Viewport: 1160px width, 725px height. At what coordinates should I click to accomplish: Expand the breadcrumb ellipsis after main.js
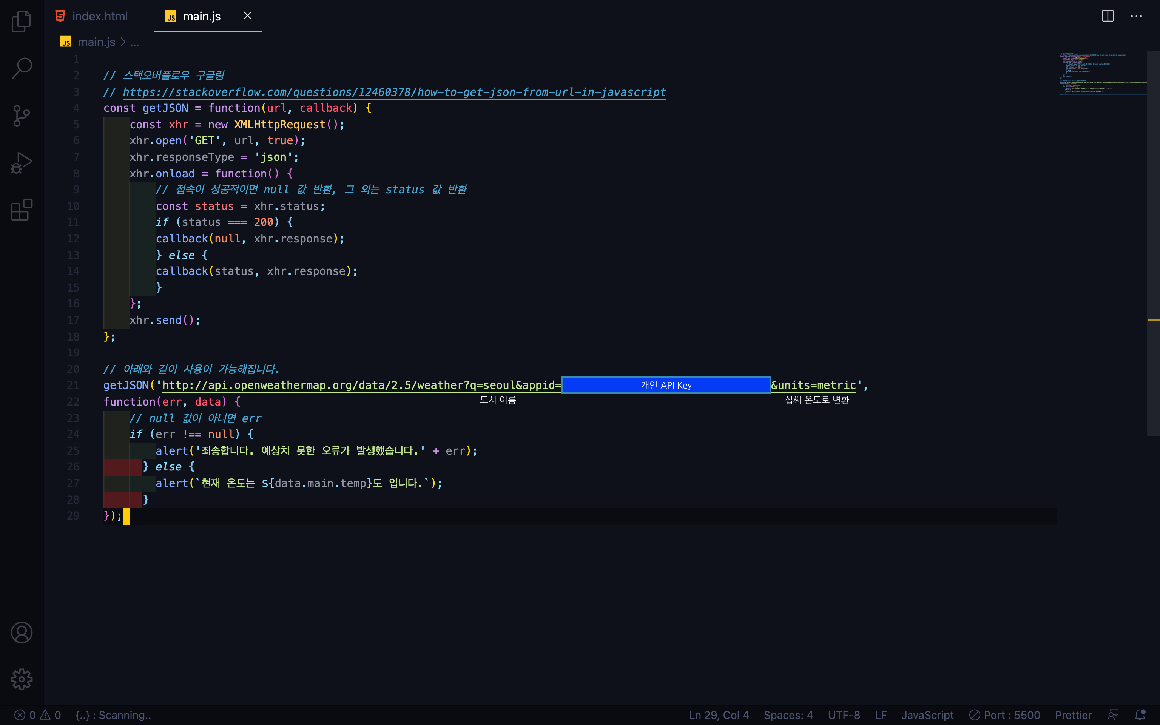point(135,43)
